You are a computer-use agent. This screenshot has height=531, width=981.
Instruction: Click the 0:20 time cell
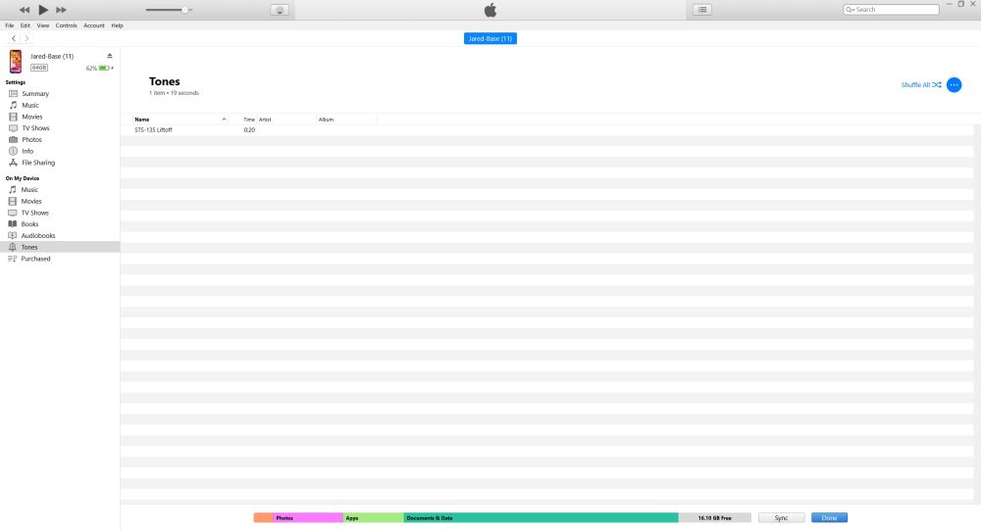pos(249,130)
